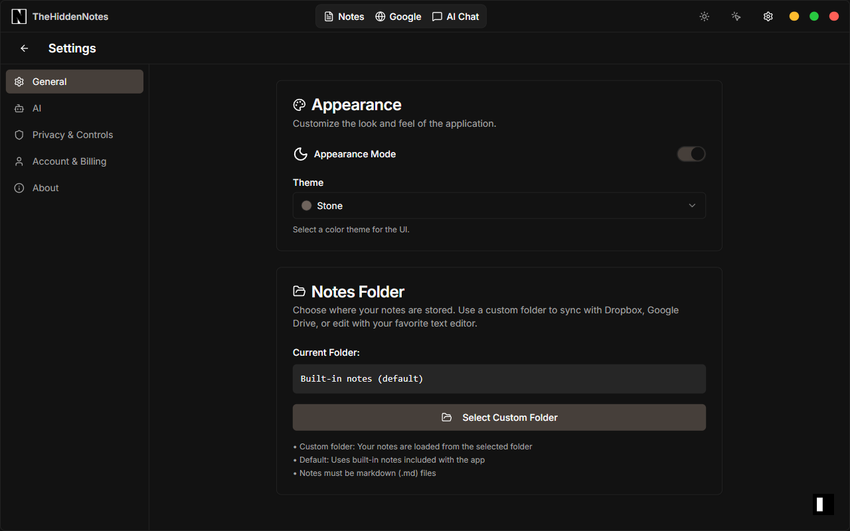The width and height of the screenshot is (850, 531).
Task: Click the folder icon in the Notes Folder header
Action: 299,291
